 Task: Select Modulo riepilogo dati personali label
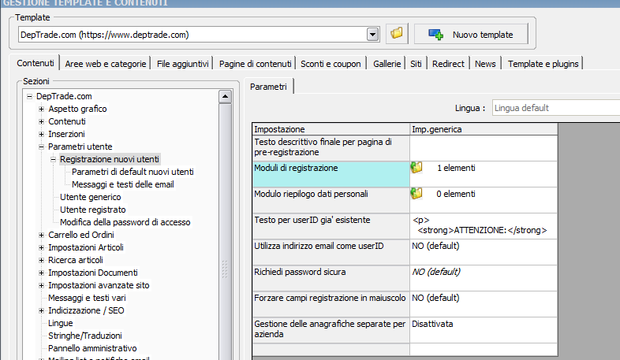[x=312, y=194]
